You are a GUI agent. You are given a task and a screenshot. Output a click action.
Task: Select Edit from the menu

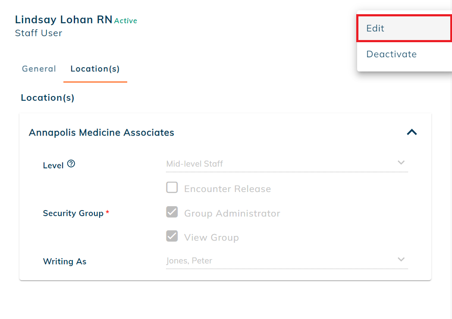pyautogui.click(x=404, y=28)
